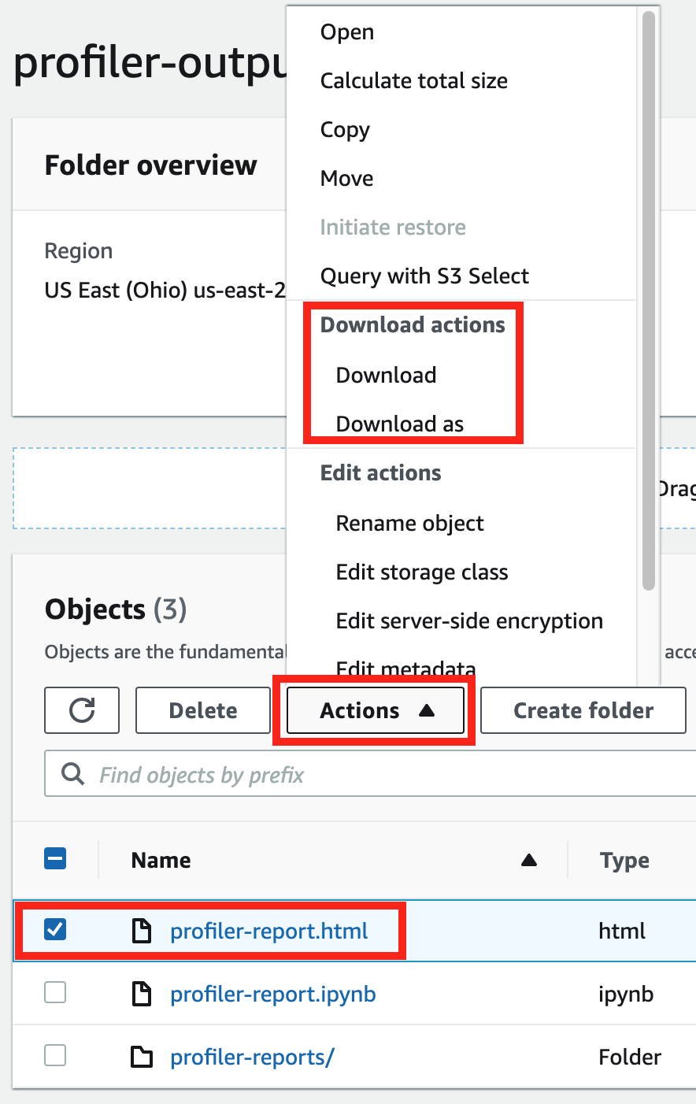
Task: Choose Download from the Actions menu
Action: point(386,375)
